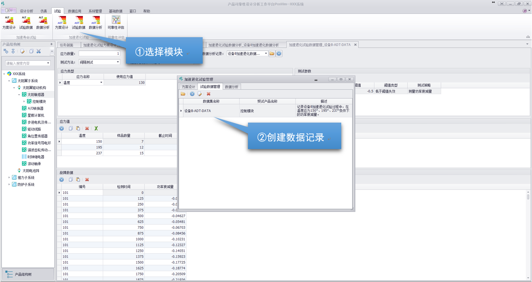
Task: 切换到任务剖面标签页
Action: tap(68, 44)
